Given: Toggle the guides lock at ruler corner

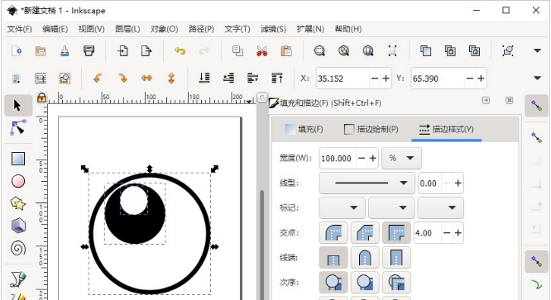Looking at the screenshot, I should pyautogui.click(x=41, y=98).
